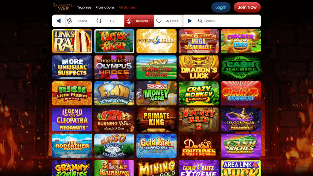Click the Join Now button
Viewport: 313px width, 176px height.
click(x=247, y=7)
